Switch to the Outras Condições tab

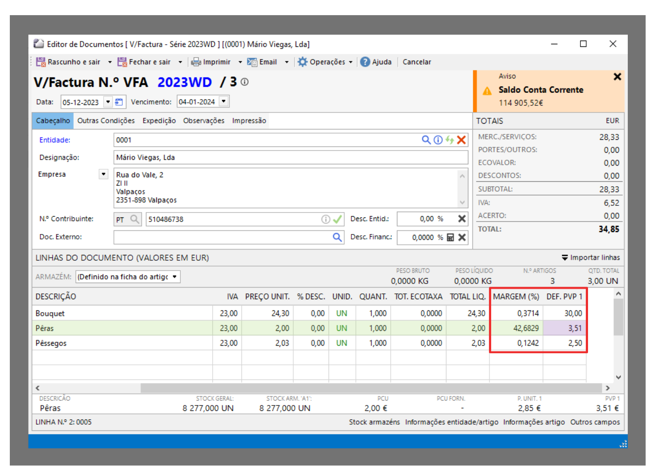pos(106,121)
